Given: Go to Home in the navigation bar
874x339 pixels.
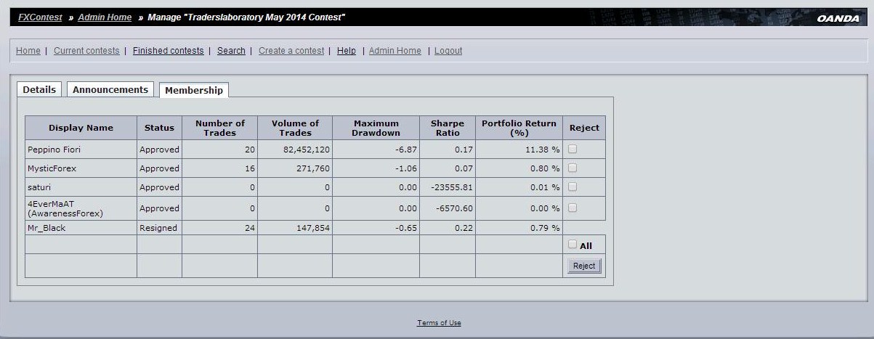Looking at the screenshot, I should point(28,51).
